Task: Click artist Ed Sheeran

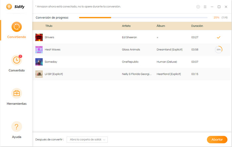Action: click(x=130, y=37)
